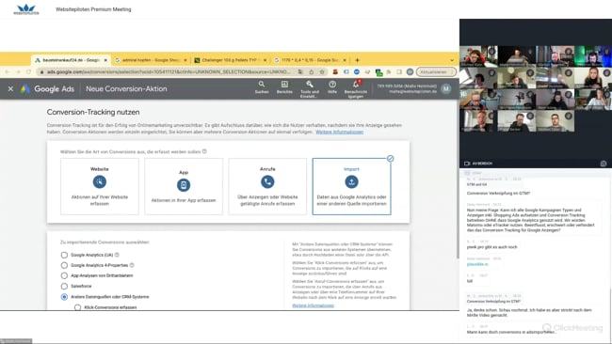Image resolution: width=612 pixels, height=344 pixels.
Task: Switch to the admiral hopfen Google Shopping tab
Action: click(x=151, y=60)
